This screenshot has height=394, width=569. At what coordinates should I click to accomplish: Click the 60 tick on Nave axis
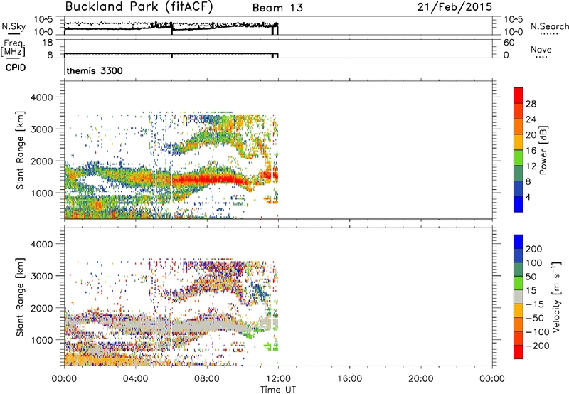(x=509, y=43)
